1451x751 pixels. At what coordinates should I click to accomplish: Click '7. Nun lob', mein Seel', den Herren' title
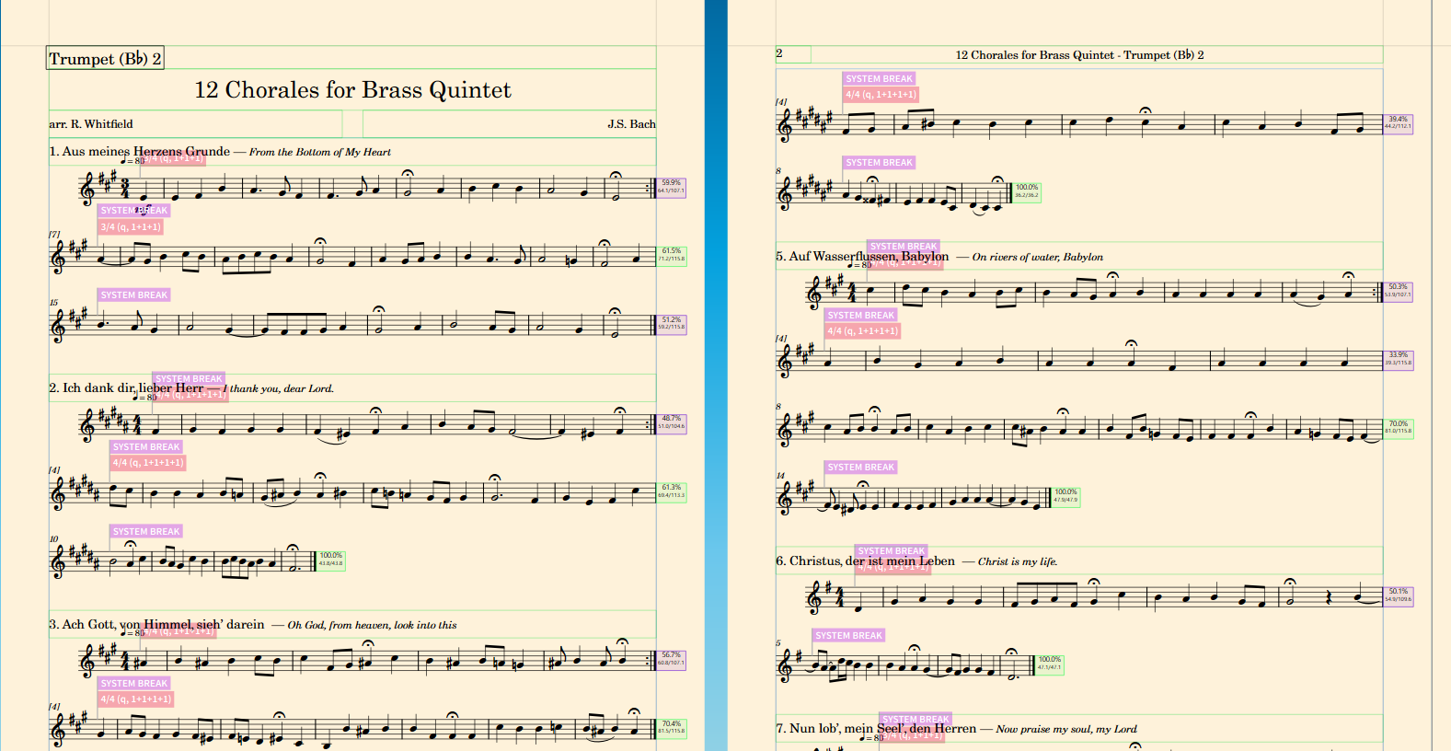pos(876,728)
